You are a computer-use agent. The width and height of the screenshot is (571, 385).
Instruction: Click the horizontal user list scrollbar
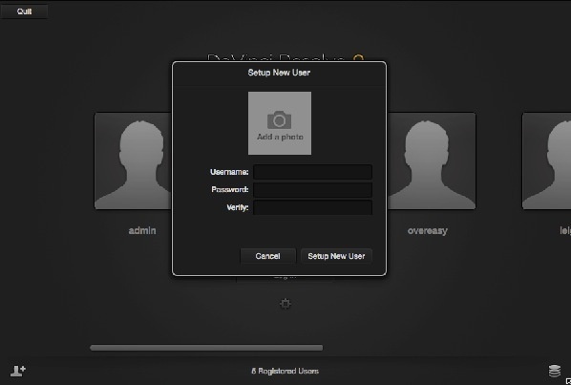click(x=206, y=348)
